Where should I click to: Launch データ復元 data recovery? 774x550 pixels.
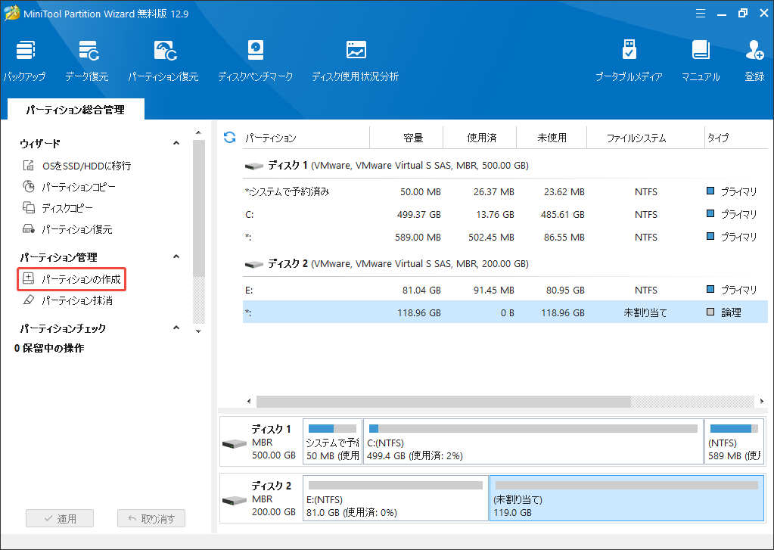pos(87,61)
